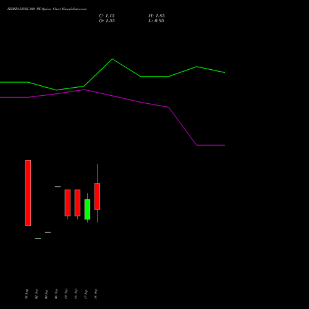Screen dimensions: 309x309
Task: Click the purple line's flat end segment
Action: (211, 145)
